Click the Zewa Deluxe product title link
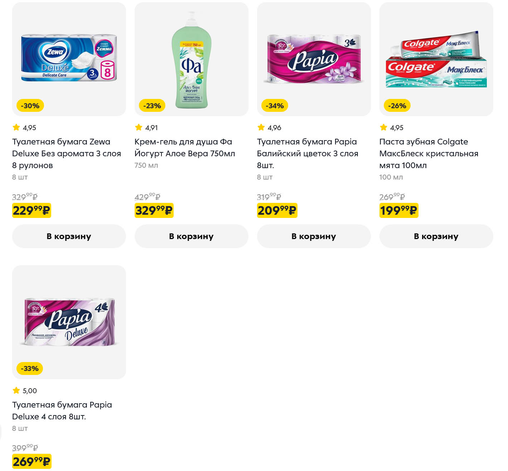 point(67,153)
